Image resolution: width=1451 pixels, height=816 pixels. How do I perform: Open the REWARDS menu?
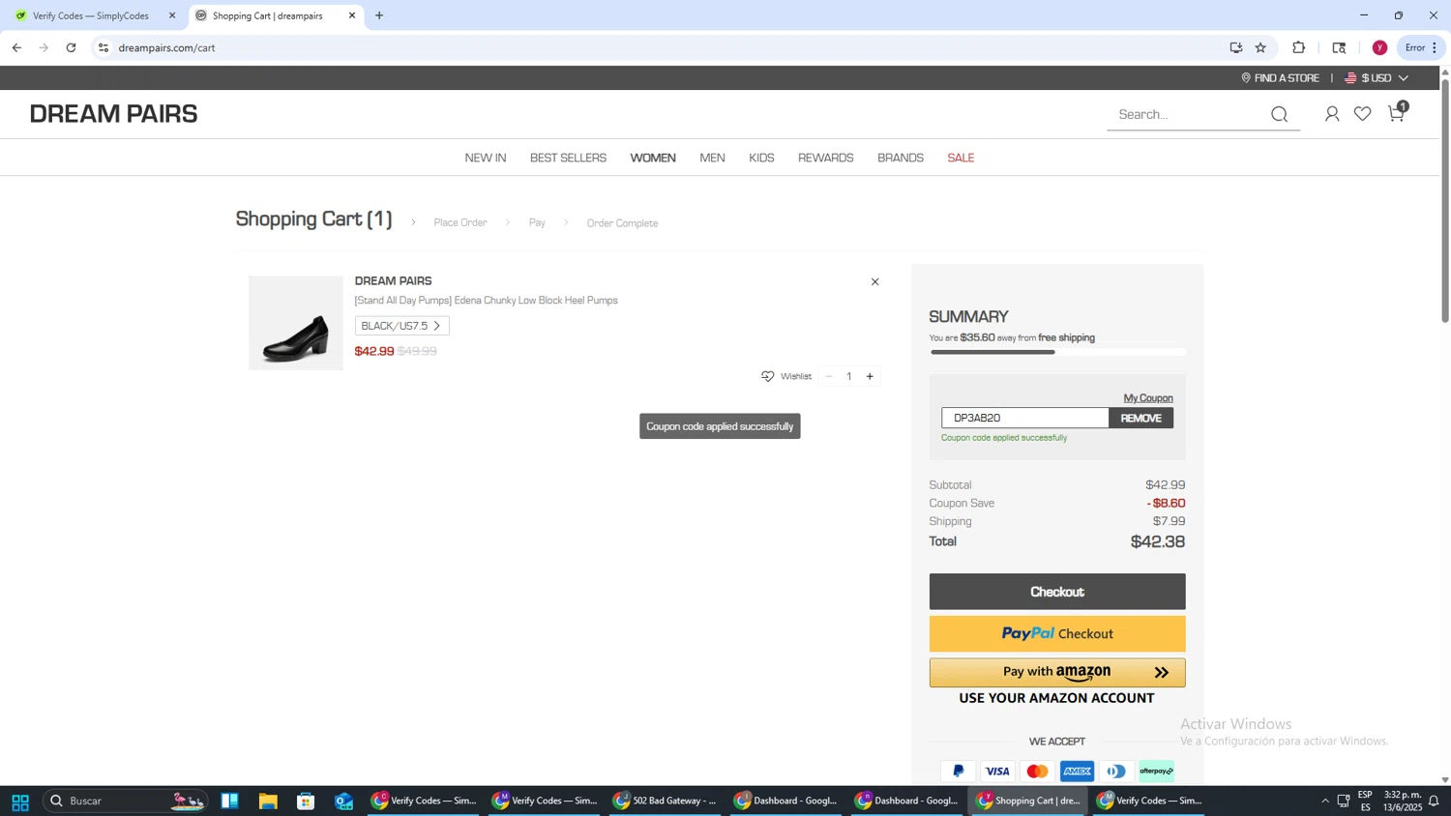pos(825,158)
